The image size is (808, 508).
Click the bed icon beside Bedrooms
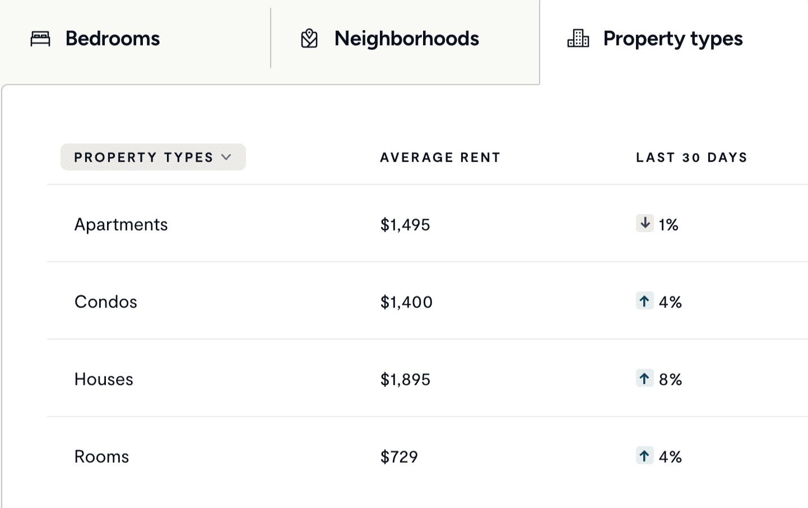(40, 39)
